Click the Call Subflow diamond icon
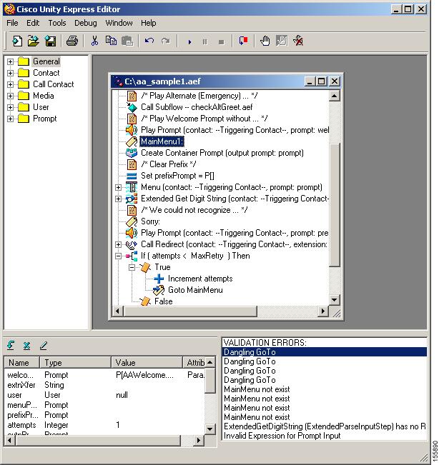The width and height of the screenshot is (439, 465). point(132,107)
